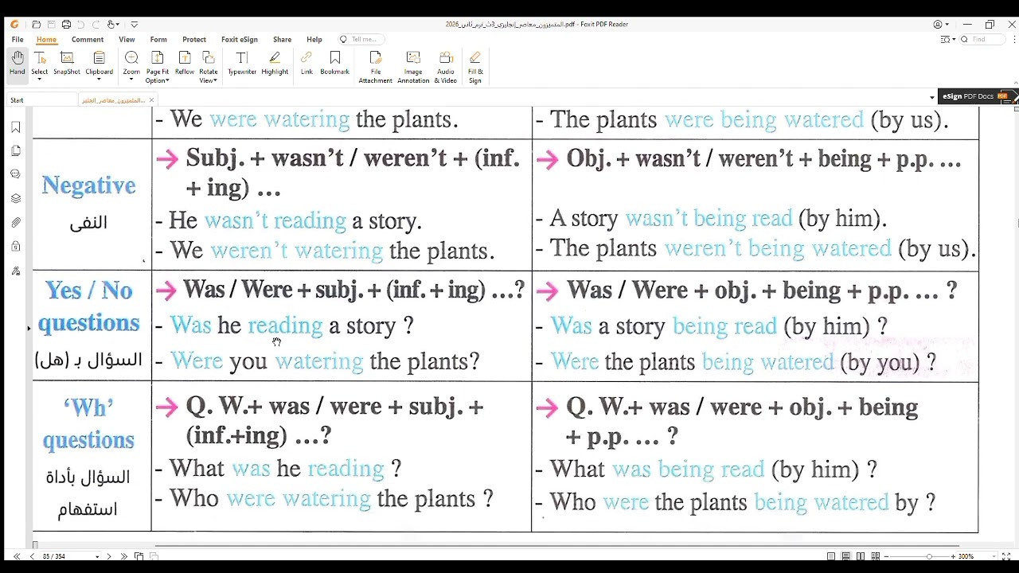
Task: Open Rotate View options
Action: (x=209, y=67)
